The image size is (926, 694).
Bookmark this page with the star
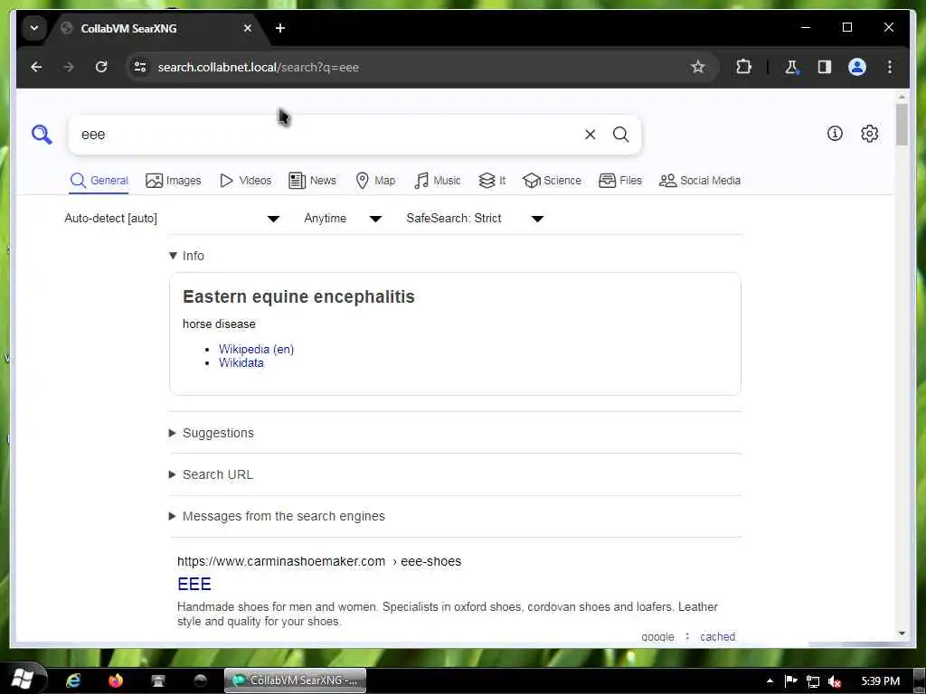697,67
